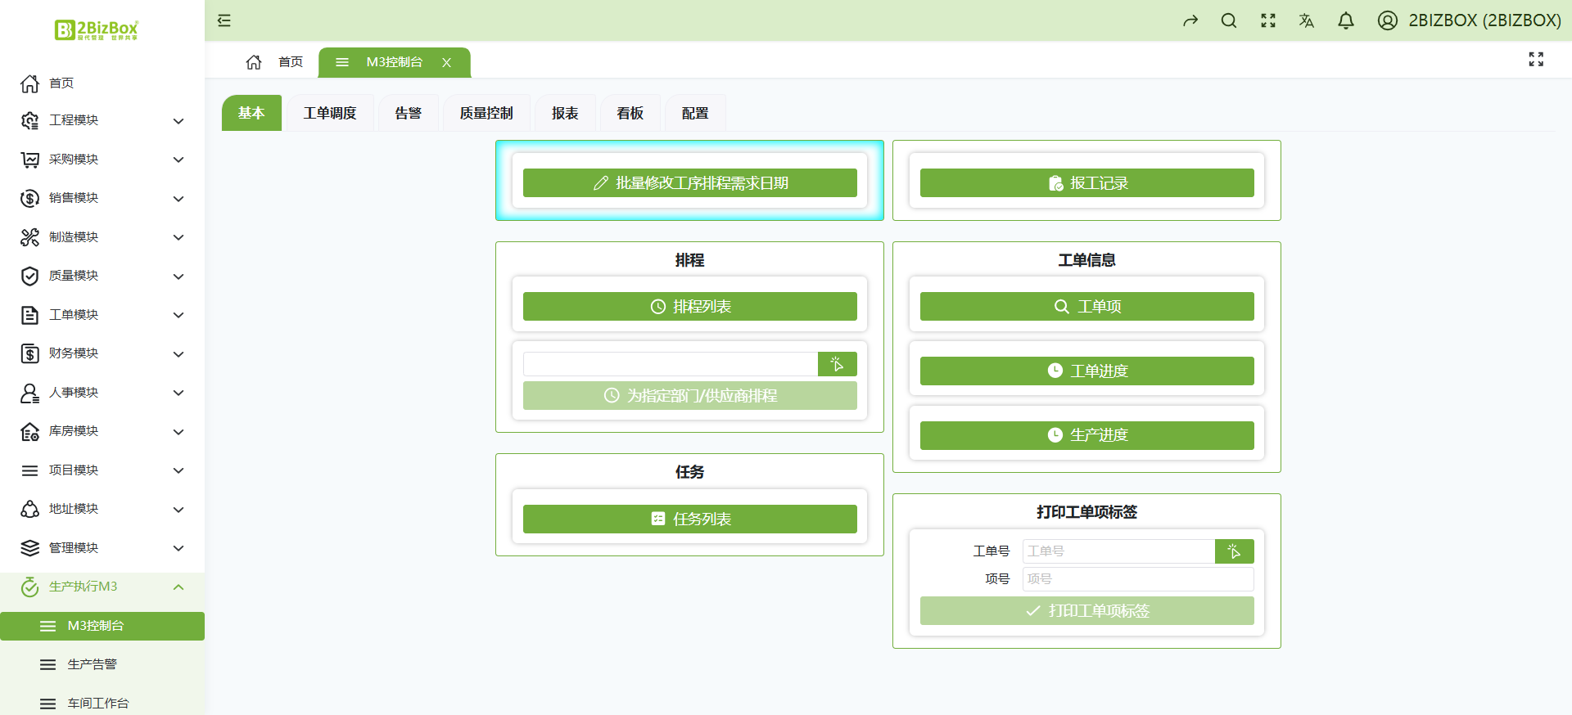Image resolution: width=1572 pixels, height=715 pixels.
Task: Open 工单进度 button
Action: 1087,371
